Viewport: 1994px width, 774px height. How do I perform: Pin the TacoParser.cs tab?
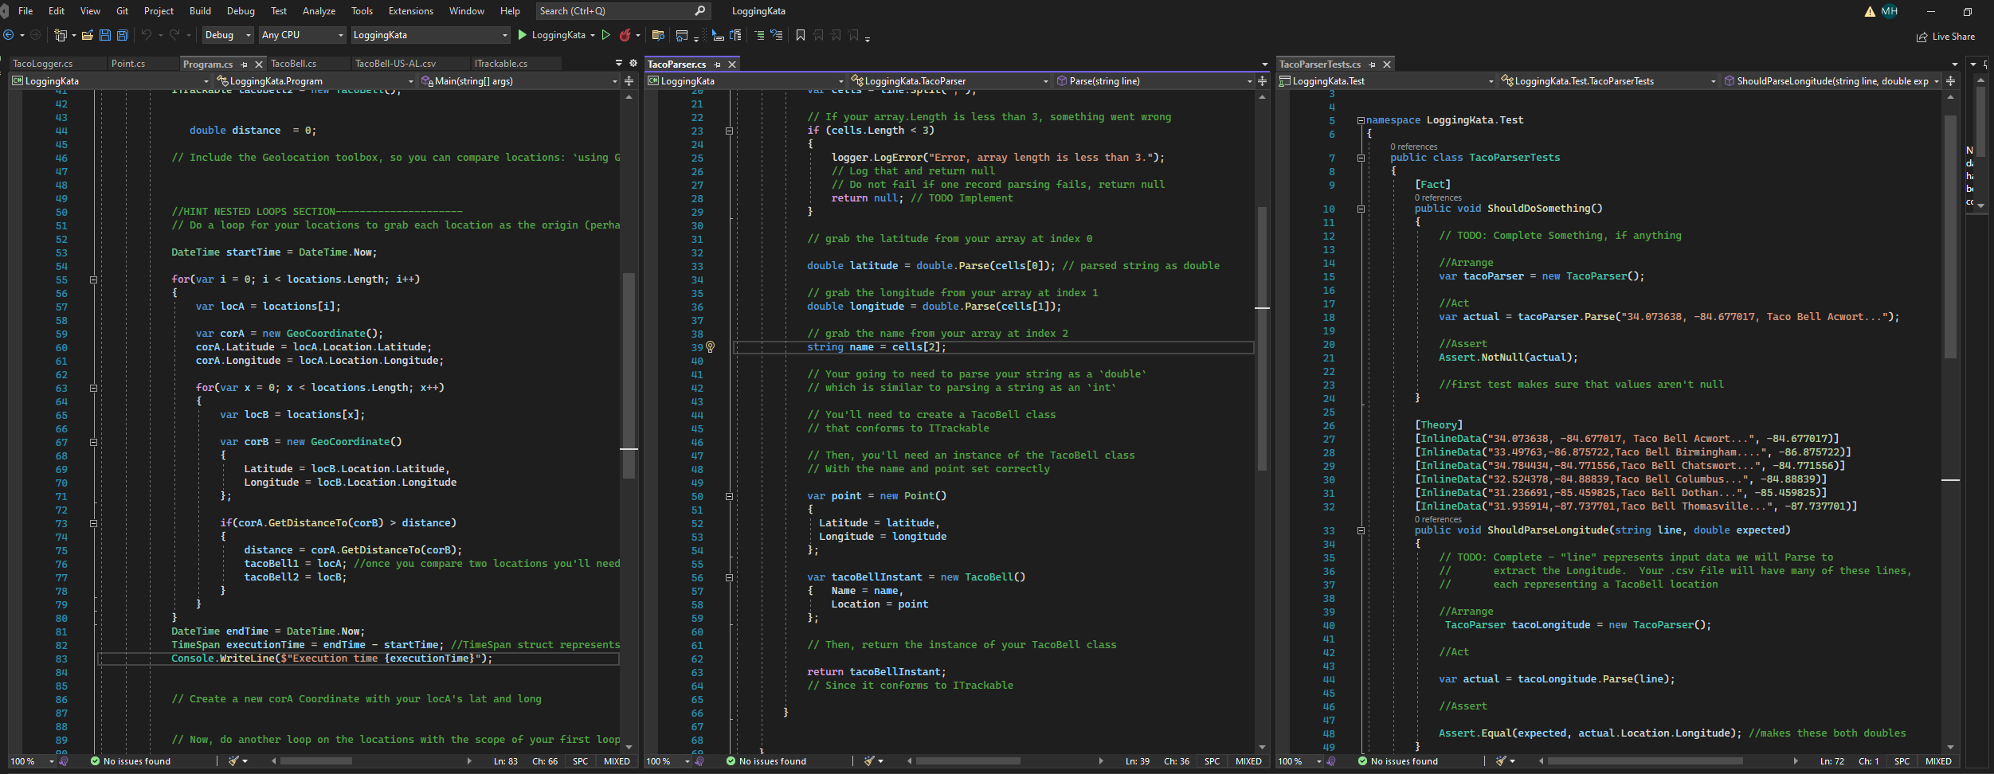click(718, 64)
